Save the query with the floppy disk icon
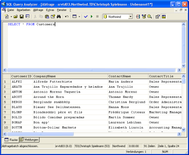Viewport: 189px width, 155px height. pyautogui.click(x=22, y=17)
